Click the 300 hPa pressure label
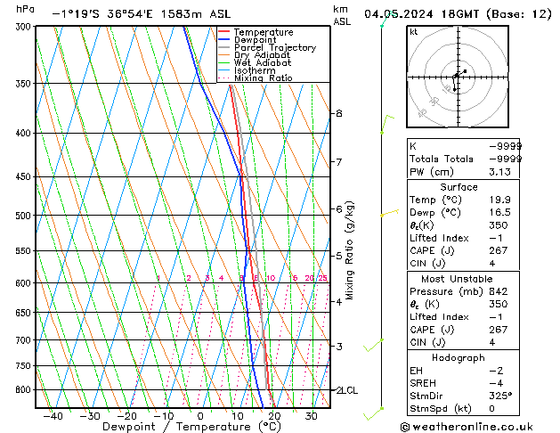 click(x=25, y=27)
